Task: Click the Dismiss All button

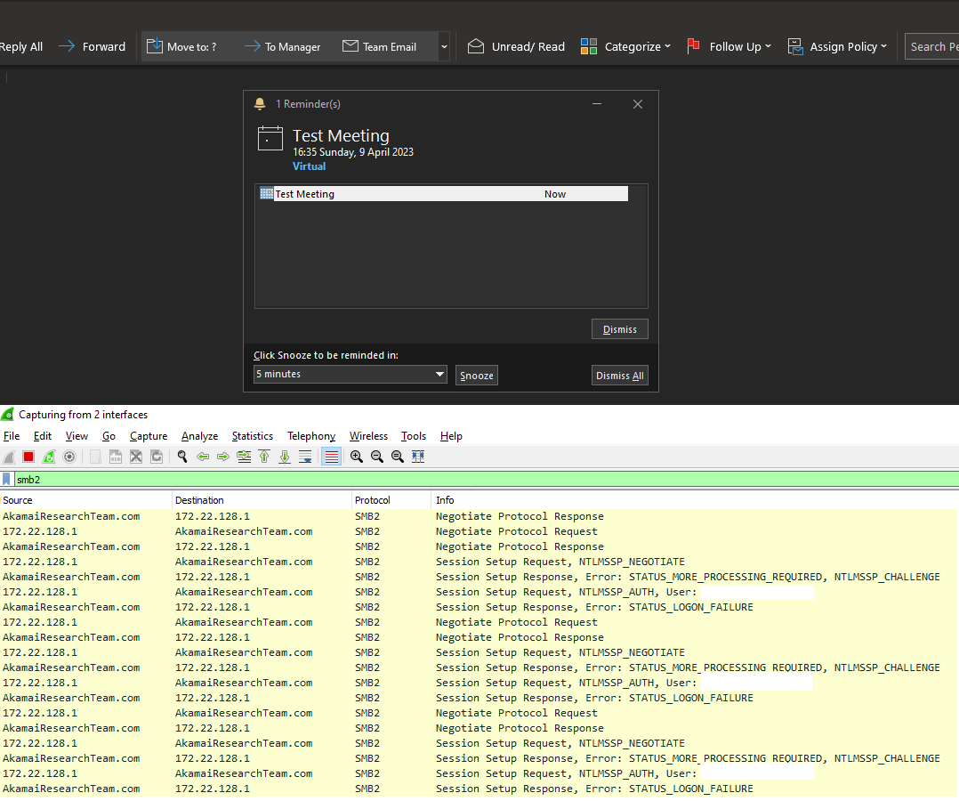Action: pyautogui.click(x=619, y=376)
